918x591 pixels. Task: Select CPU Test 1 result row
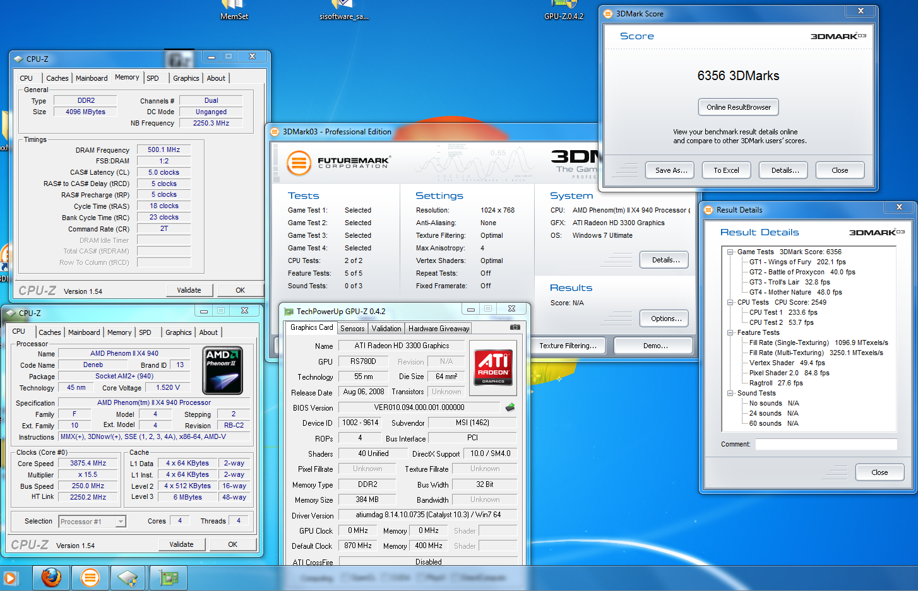[x=783, y=312]
